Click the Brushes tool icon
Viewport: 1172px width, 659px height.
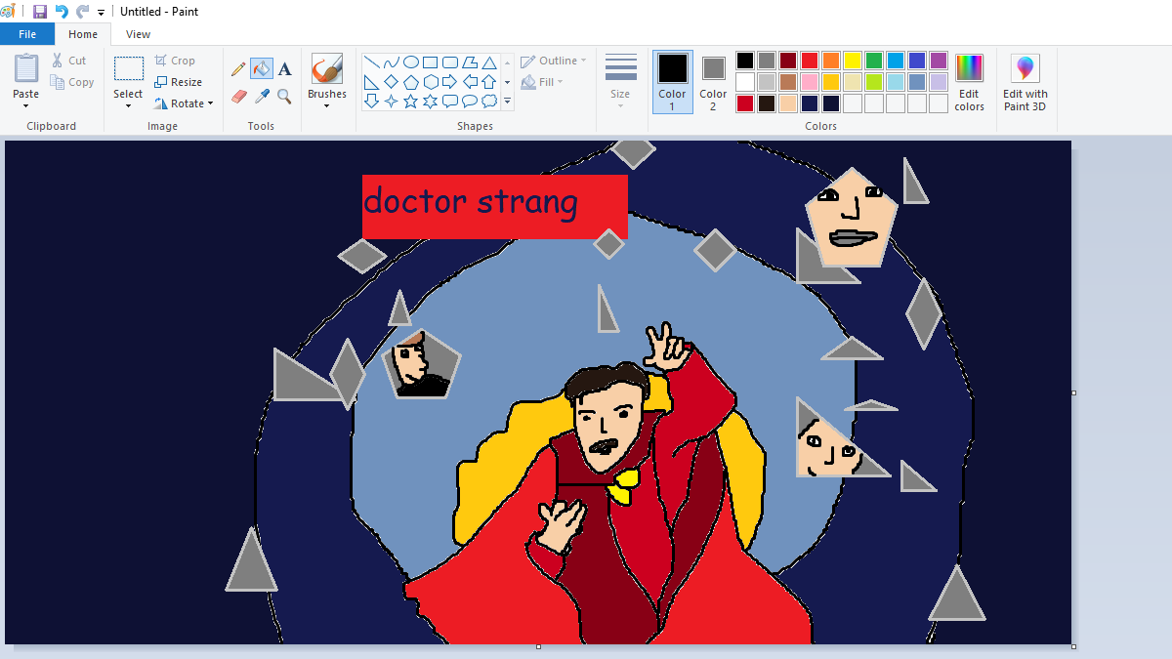pos(326,68)
